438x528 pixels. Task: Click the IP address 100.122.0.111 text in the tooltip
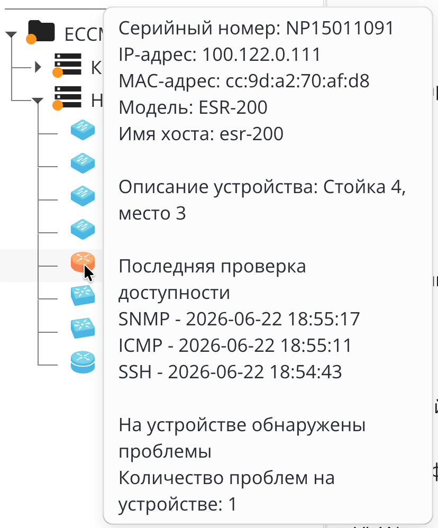(262, 54)
